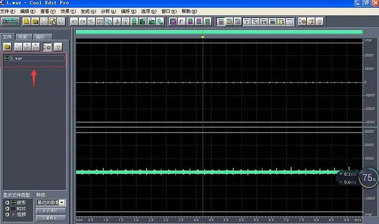The height and width of the screenshot is (224, 379).
Task: Switch to the 效果 tab in the left panel
Action: tap(23, 37)
